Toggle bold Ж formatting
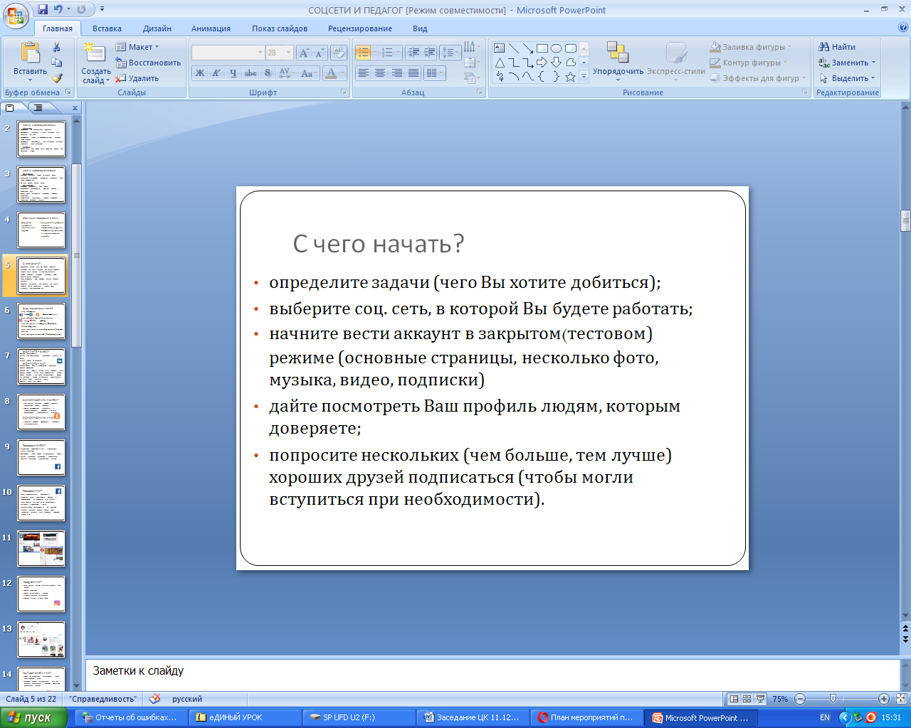This screenshot has height=728, width=911. click(x=200, y=73)
